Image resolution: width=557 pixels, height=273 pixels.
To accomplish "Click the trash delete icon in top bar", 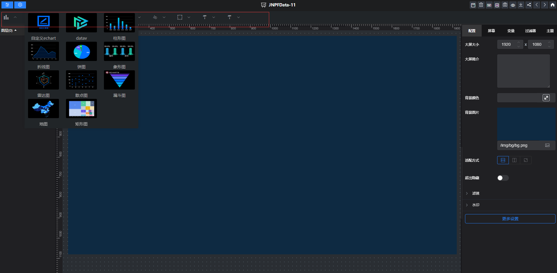I will 481,5.
